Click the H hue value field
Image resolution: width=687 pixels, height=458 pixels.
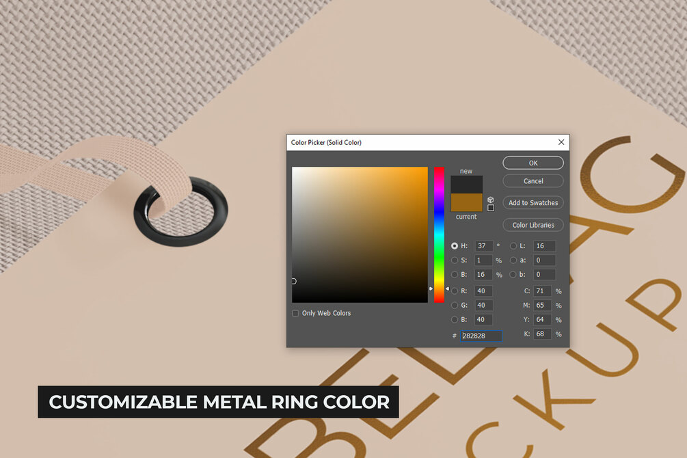pos(484,246)
